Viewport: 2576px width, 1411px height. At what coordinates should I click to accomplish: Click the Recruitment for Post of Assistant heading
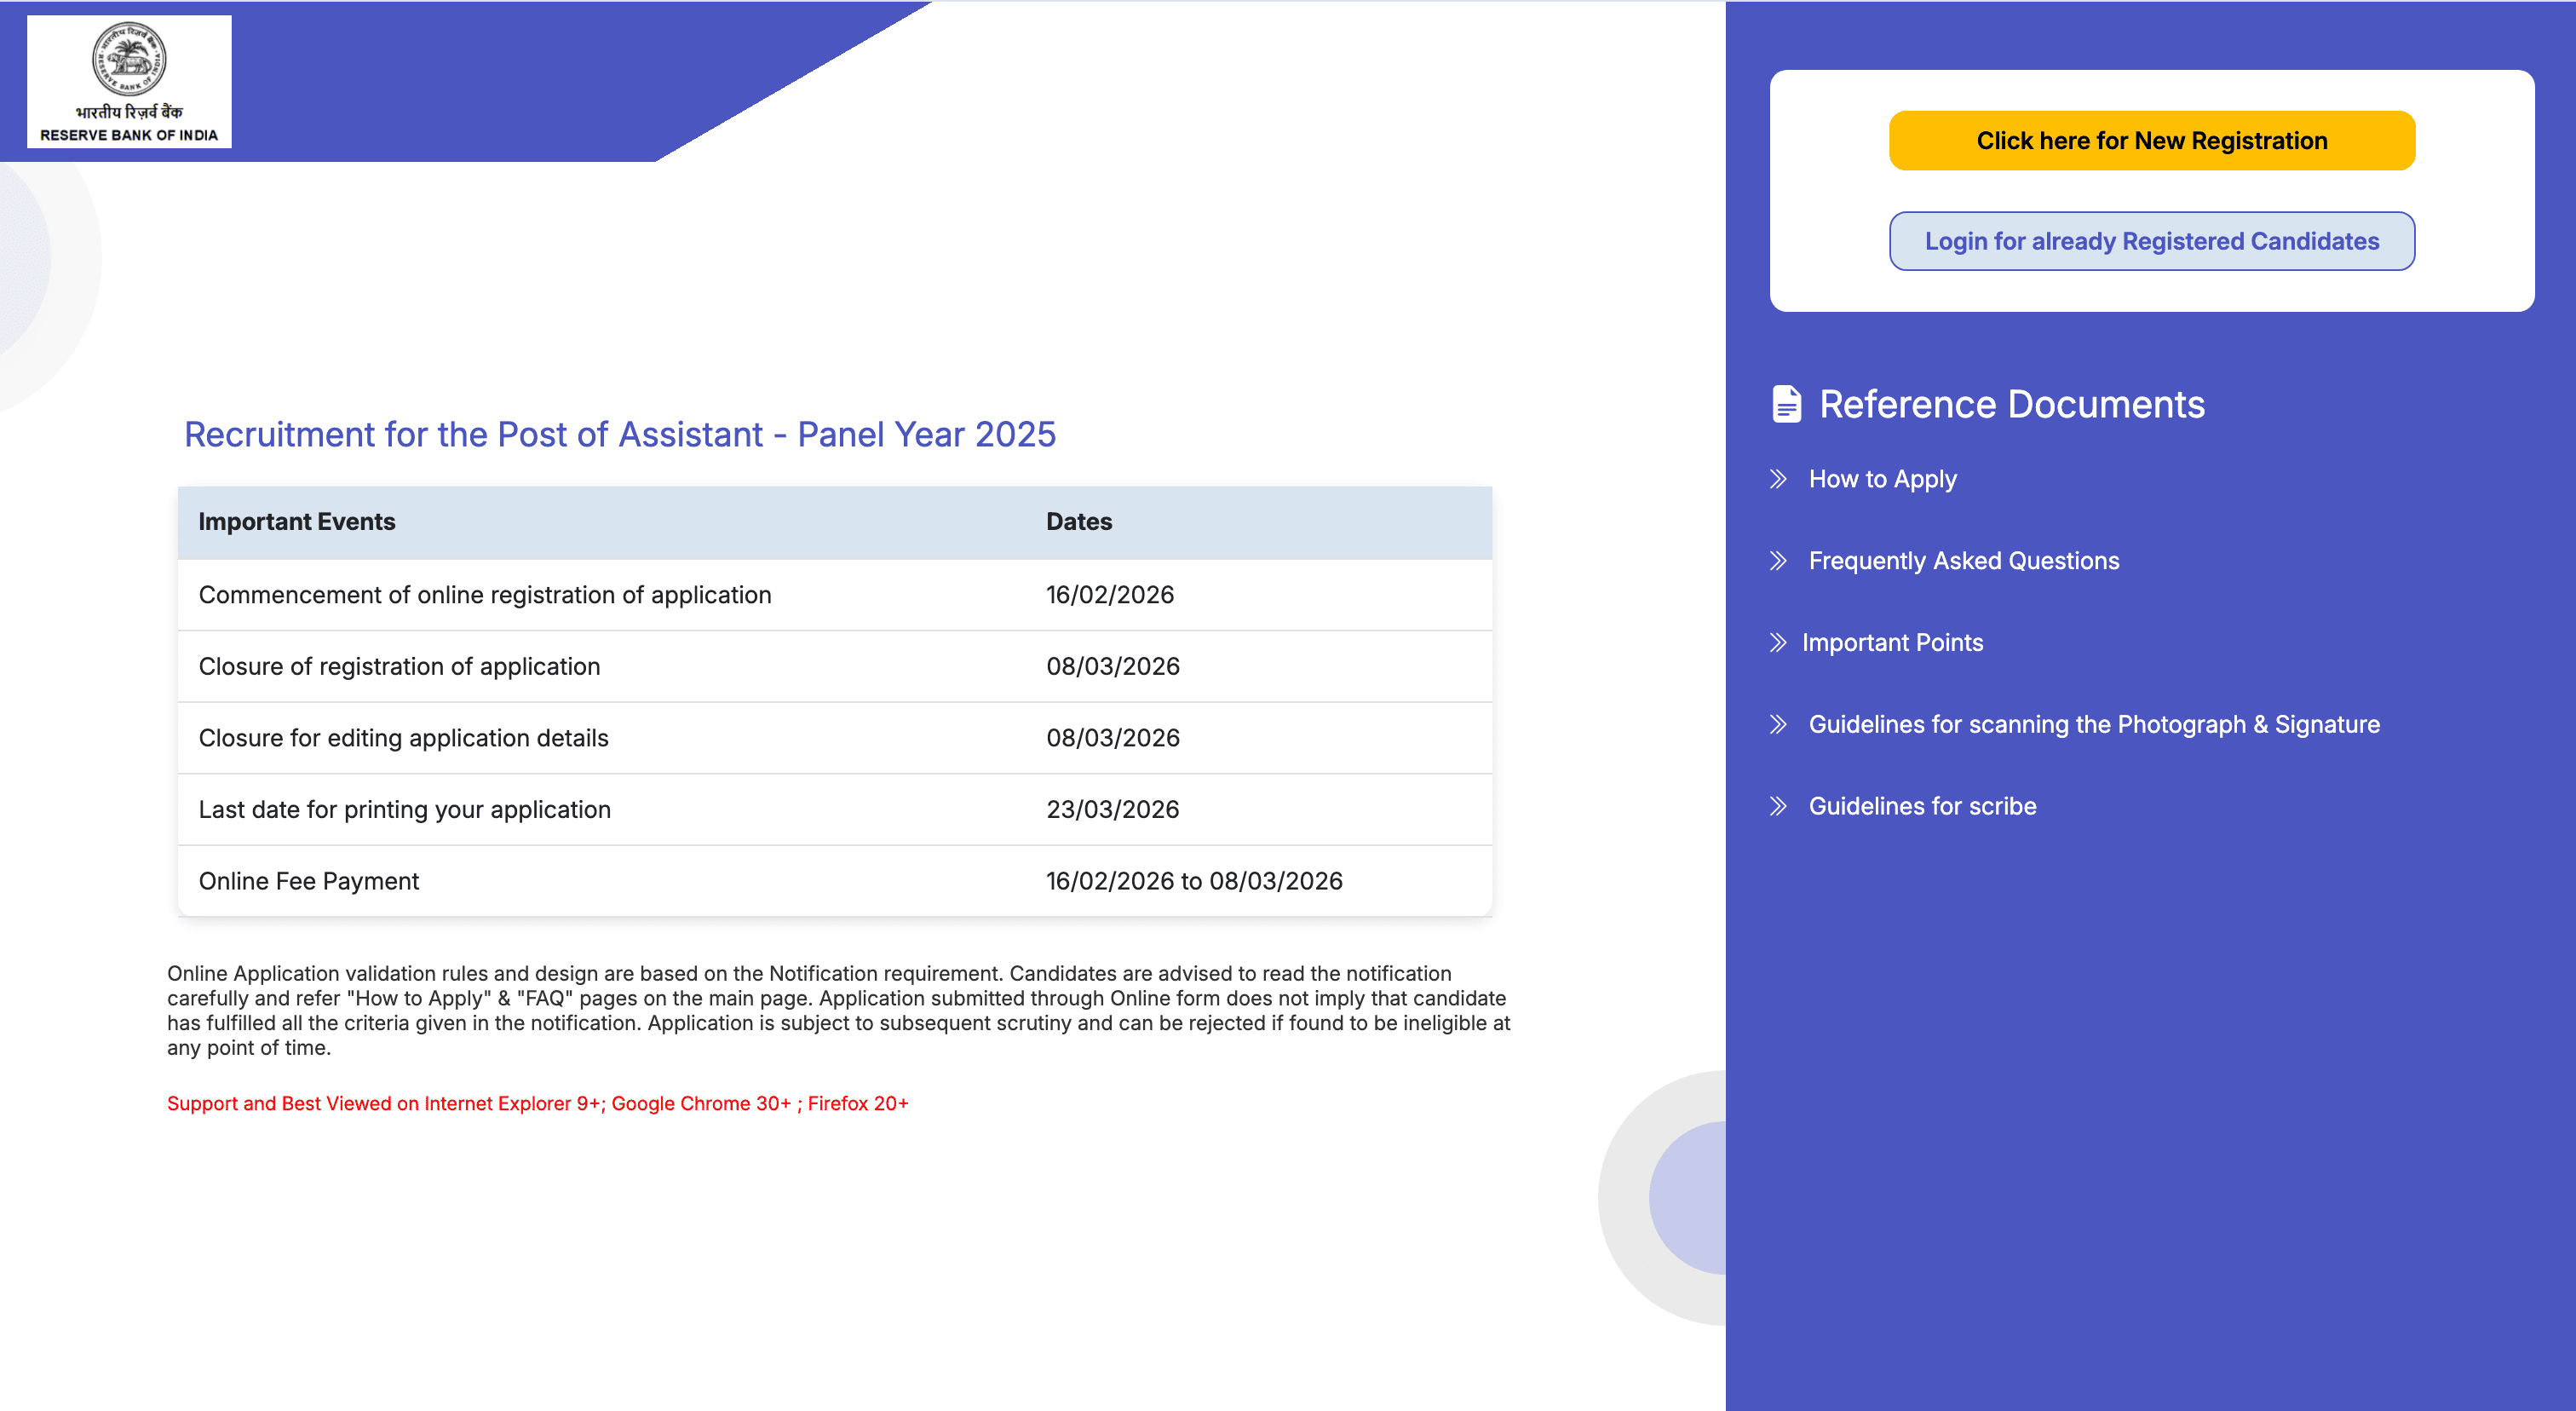click(620, 434)
